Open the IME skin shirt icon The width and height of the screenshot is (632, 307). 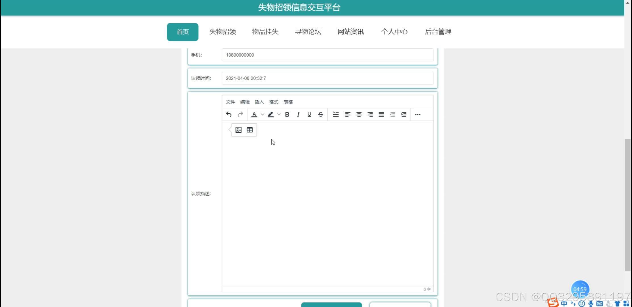(x=617, y=304)
